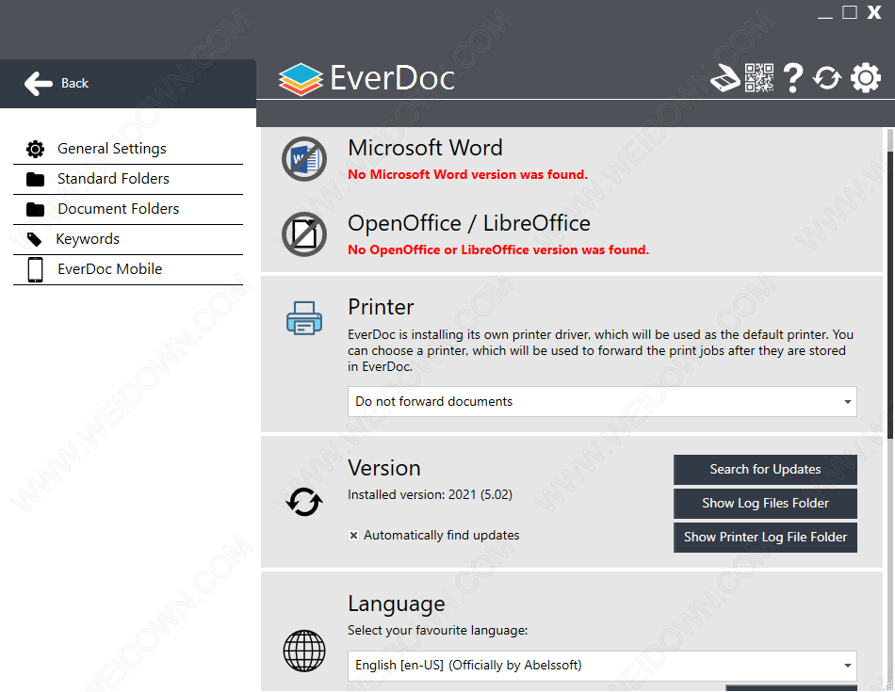Maximize the EverDoc window
Screen dimensions: 895x692
click(850, 12)
